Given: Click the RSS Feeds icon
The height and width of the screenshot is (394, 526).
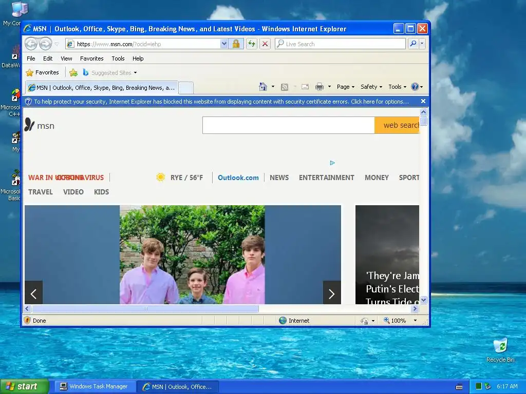Looking at the screenshot, I should click(x=285, y=87).
